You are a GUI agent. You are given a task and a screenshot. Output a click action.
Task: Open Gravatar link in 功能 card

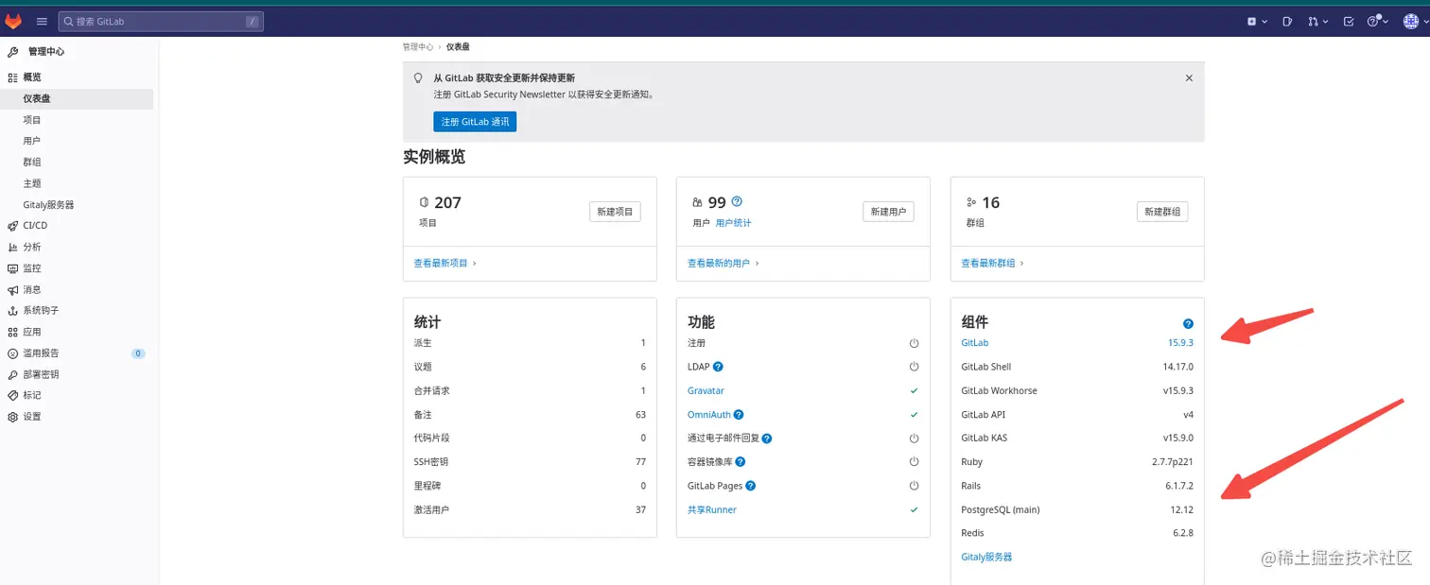pyautogui.click(x=706, y=390)
